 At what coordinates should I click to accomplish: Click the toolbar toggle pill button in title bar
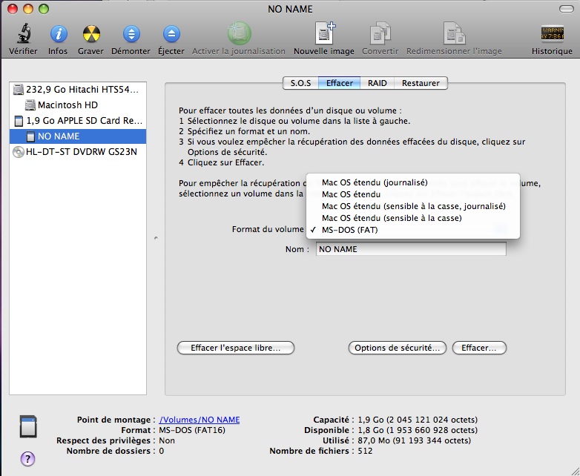click(x=567, y=9)
